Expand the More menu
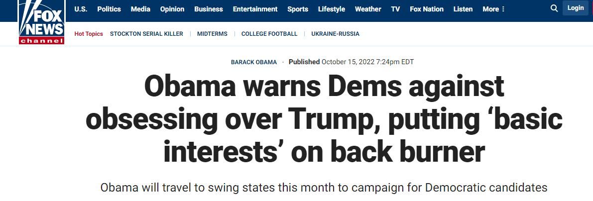This screenshot has height=201, width=593. [493, 9]
